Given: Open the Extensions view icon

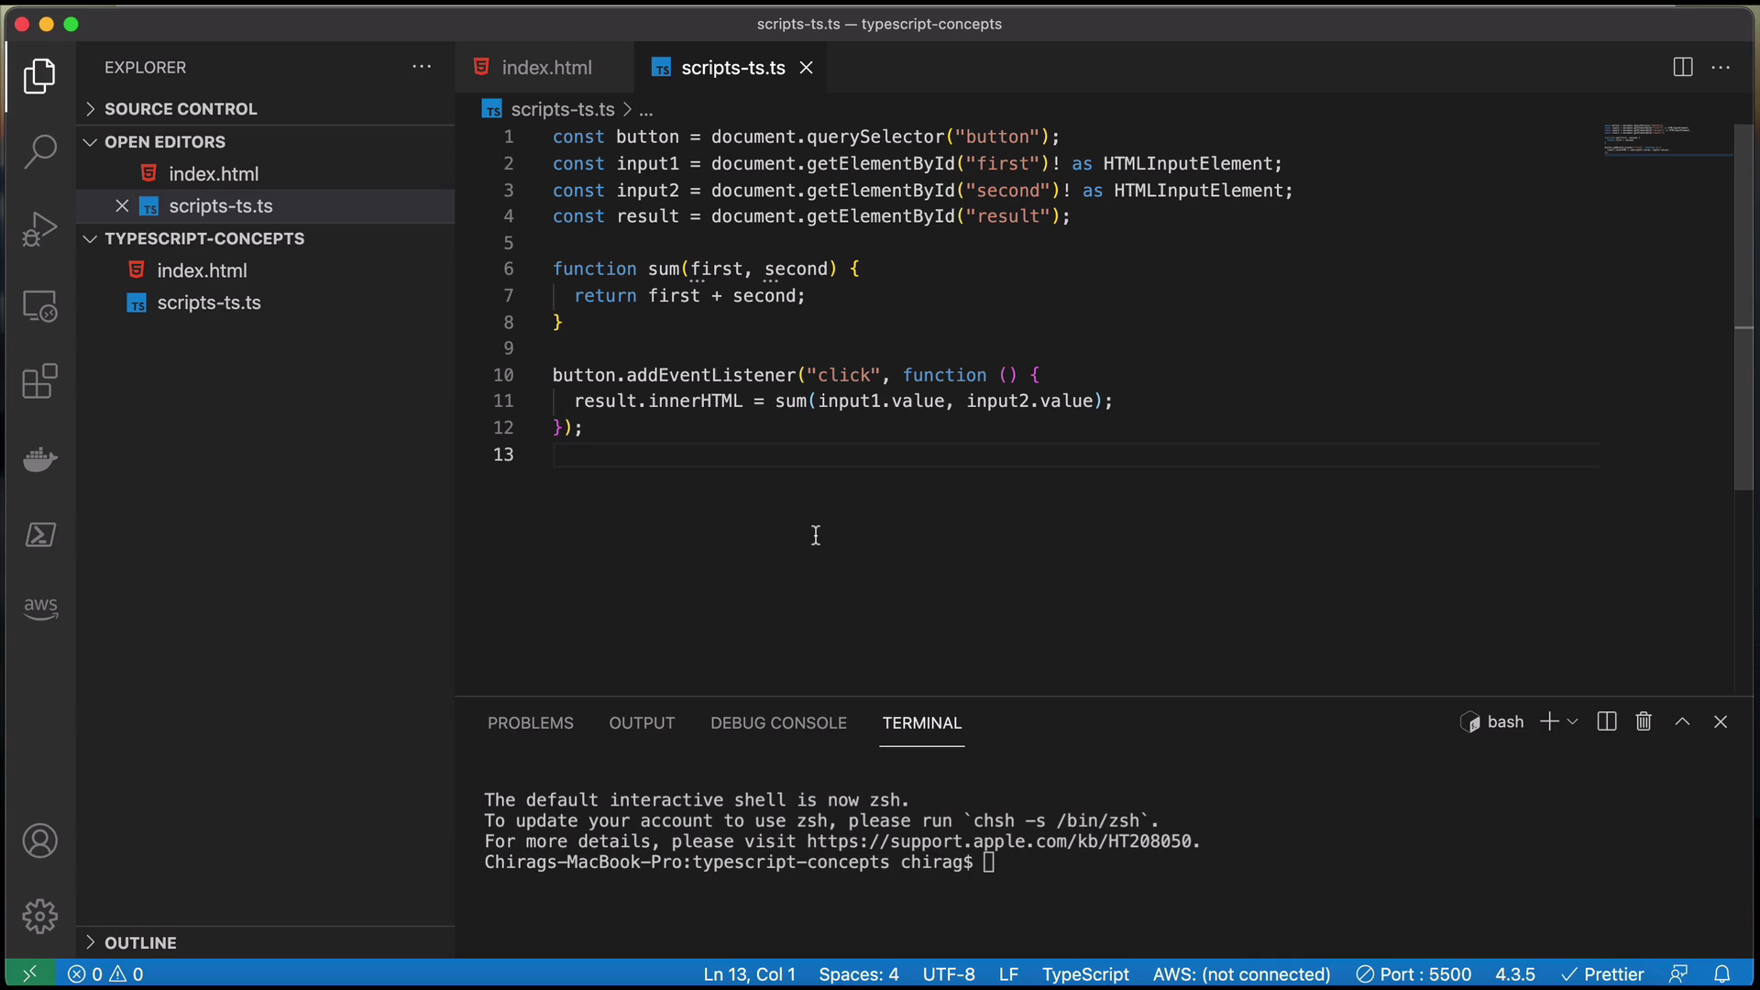Looking at the screenshot, I should (39, 381).
